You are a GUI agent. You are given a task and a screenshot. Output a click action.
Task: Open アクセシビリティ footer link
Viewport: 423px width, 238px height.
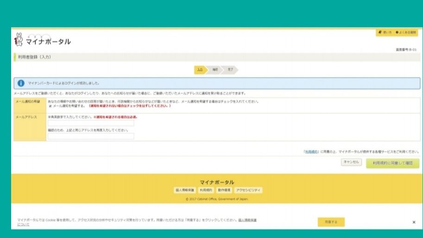pos(249,190)
